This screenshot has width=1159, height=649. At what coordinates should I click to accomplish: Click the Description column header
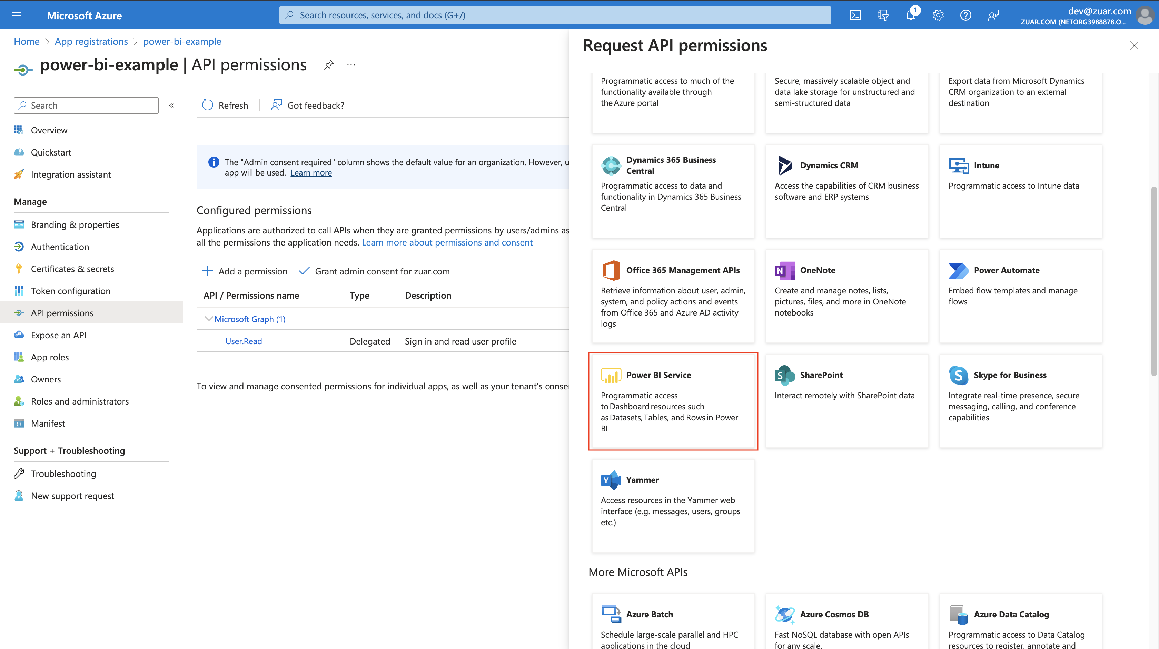[x=428, y=296]
